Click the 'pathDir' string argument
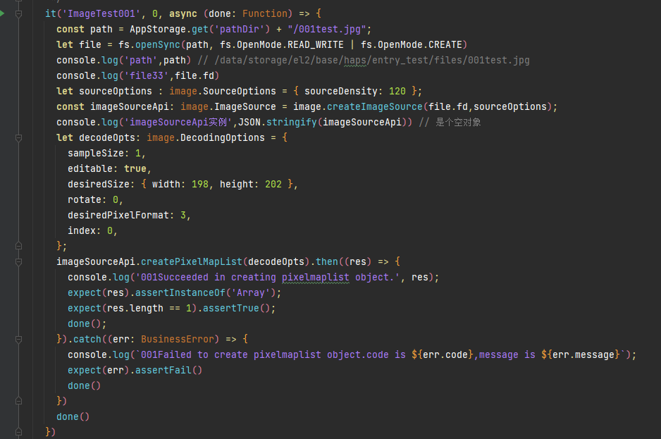 (239, 30)
